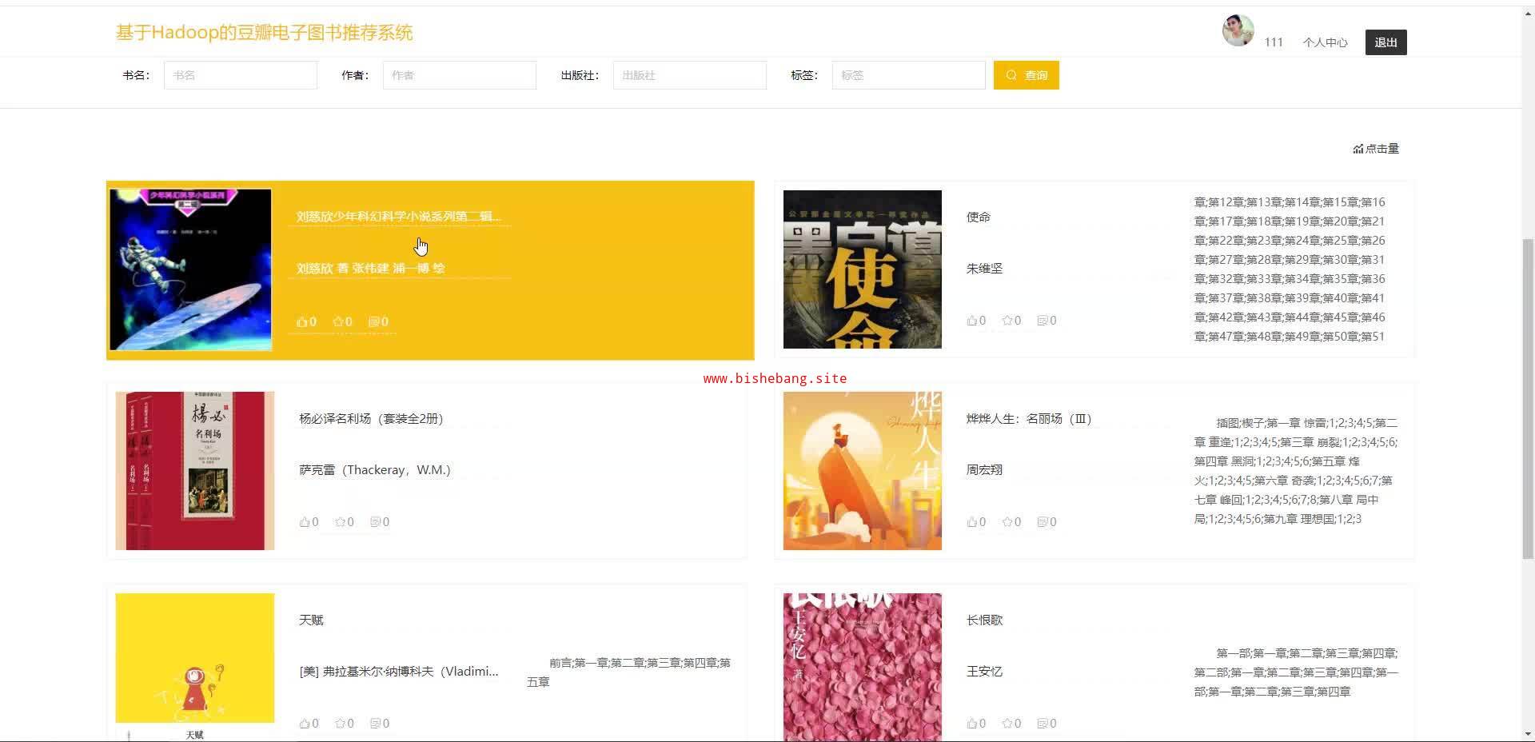Image resolution: width=1535 pixels, height=742 pixels.
Task: Click author 周宏翔
Action: [985, 470]
